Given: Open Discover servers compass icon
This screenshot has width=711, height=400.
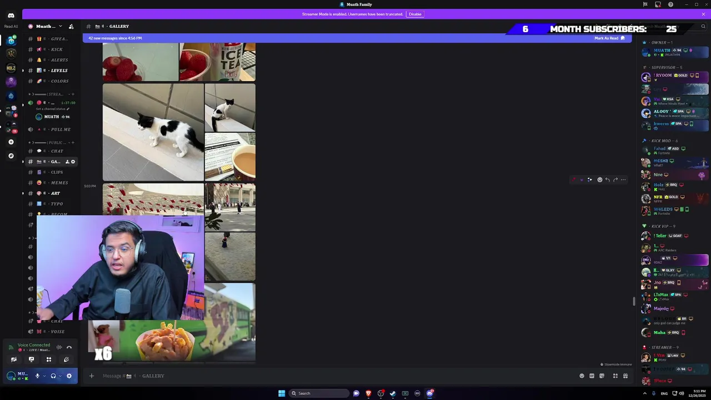Looking at the screenshot, I should point(11,156).
